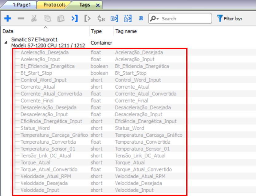Open the search magnifier dropdown arrow

[x=157, y=19]
